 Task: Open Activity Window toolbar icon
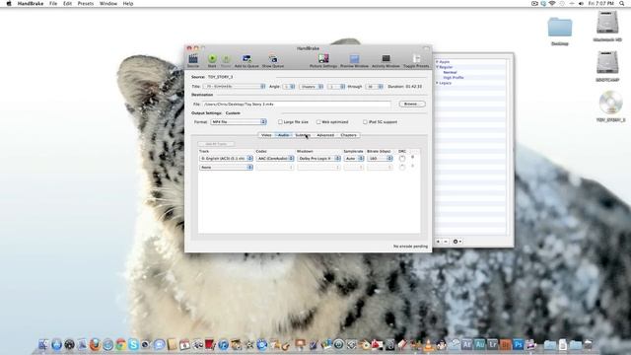[x=386, y=60]
